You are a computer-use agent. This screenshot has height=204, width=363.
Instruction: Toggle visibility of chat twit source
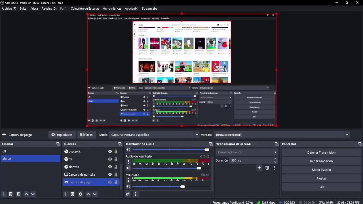tap(110, 152)
